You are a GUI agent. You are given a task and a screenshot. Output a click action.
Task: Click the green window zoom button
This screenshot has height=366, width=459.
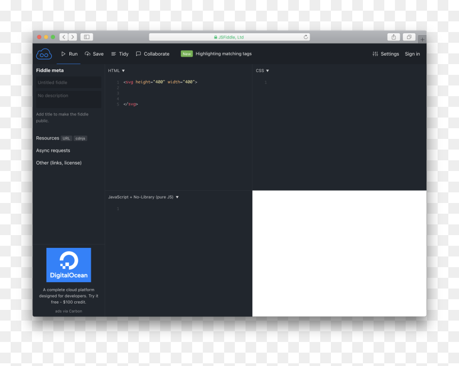[53, 37]
